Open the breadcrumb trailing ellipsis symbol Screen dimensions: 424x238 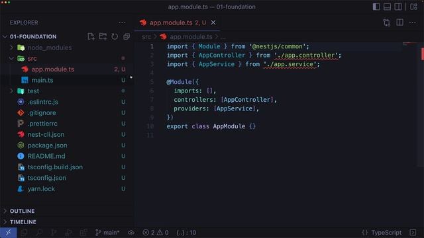(223, 37)
